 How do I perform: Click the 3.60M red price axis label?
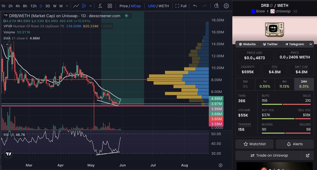pyautogui.click(x=216, y=119)
